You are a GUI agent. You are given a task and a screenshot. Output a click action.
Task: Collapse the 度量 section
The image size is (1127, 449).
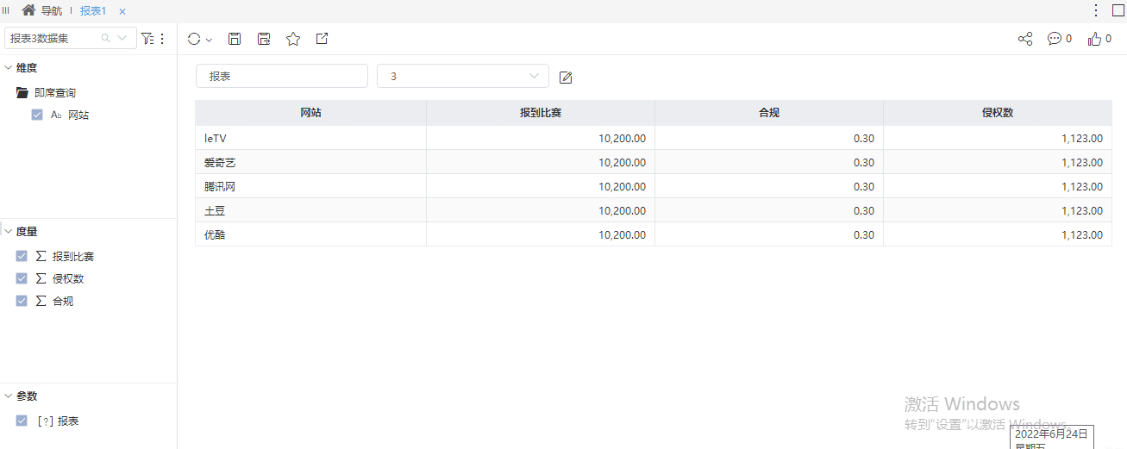(x=9, y=232)
